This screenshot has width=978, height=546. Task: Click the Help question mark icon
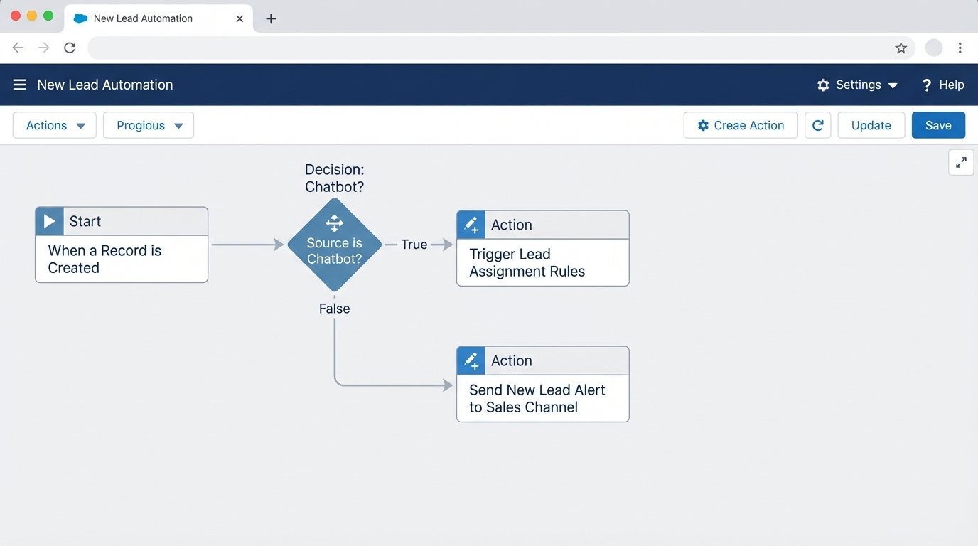pos(927,85)
